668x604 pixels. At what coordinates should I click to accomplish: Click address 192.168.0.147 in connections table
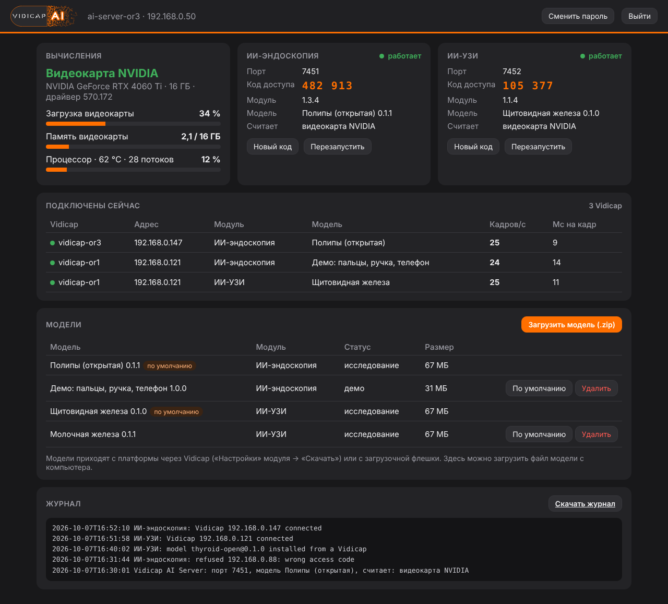click(x=158, y=243)
